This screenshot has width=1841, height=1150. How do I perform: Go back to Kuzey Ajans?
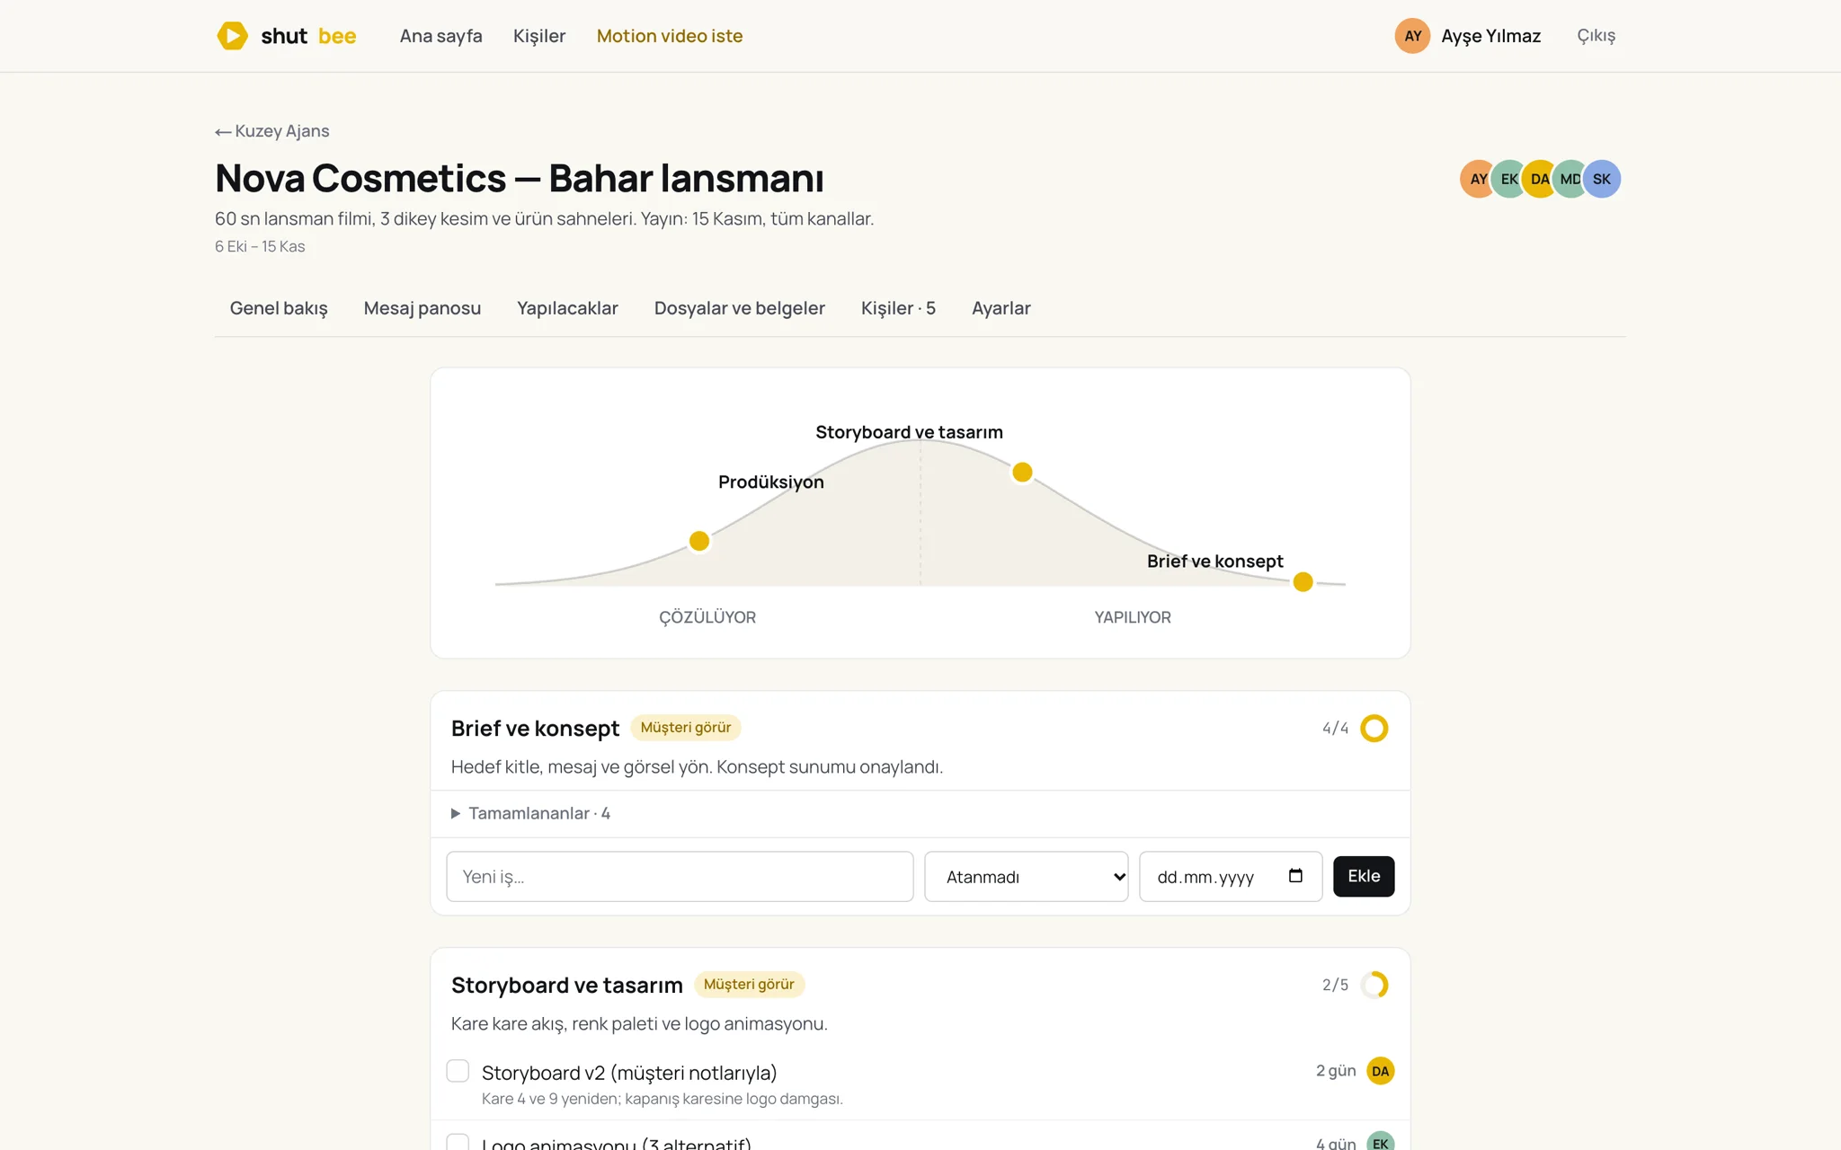pos(272,131)
